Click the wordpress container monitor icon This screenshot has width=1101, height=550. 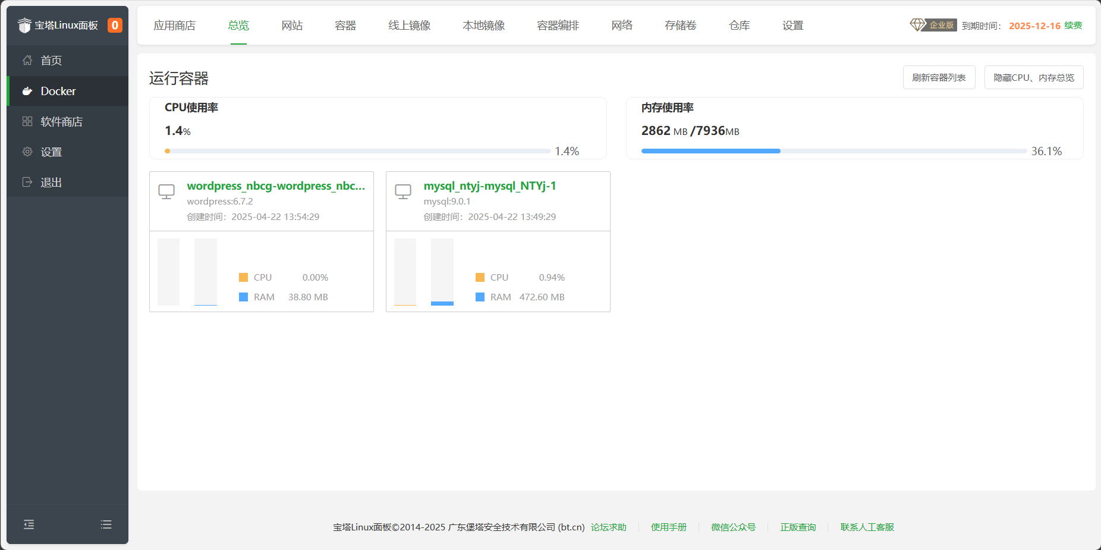click(x=166, y=191)
